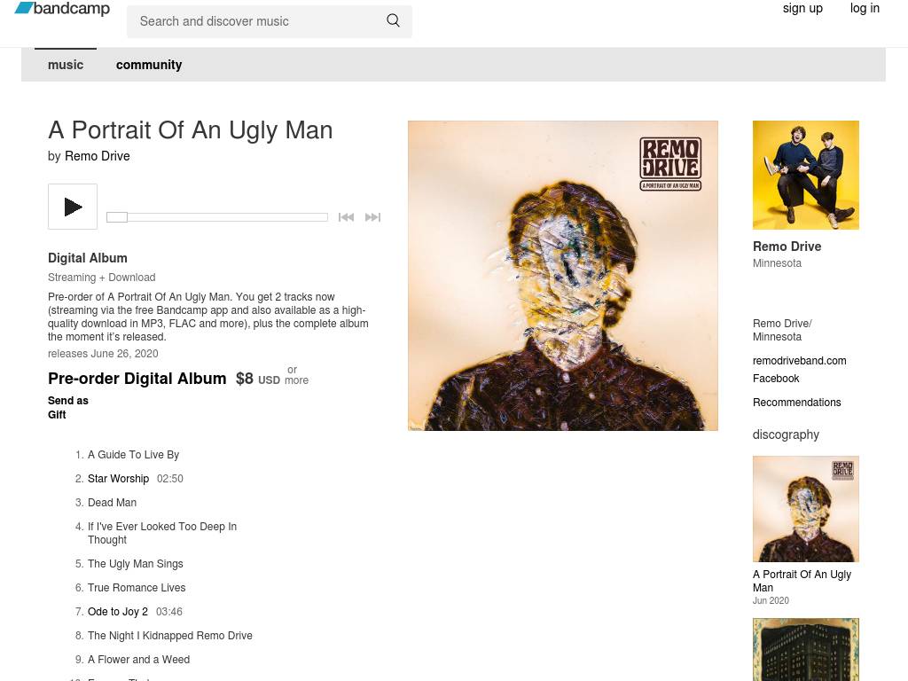Click the log in link
Viewport: 908px width, 681px height.
pyautogui.click(x=865, y=9)
